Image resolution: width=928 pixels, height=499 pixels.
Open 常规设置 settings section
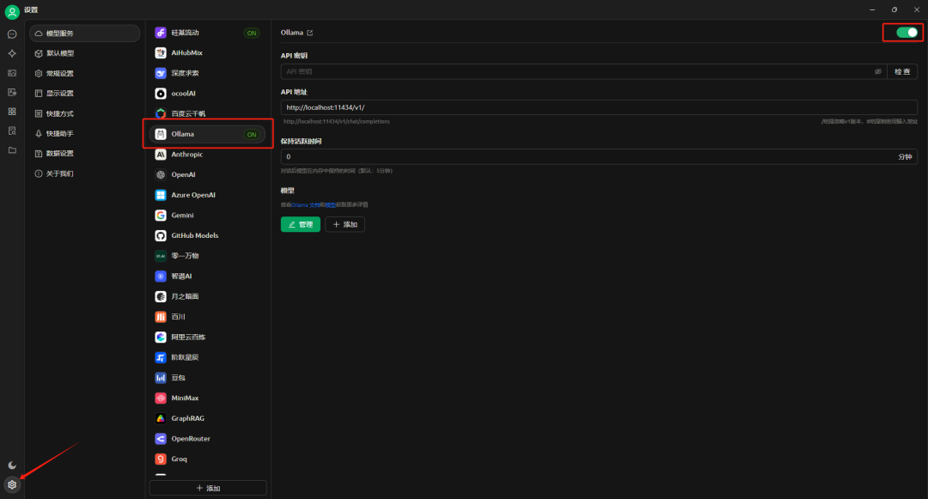pyautogui.click(x=84, y=73)
